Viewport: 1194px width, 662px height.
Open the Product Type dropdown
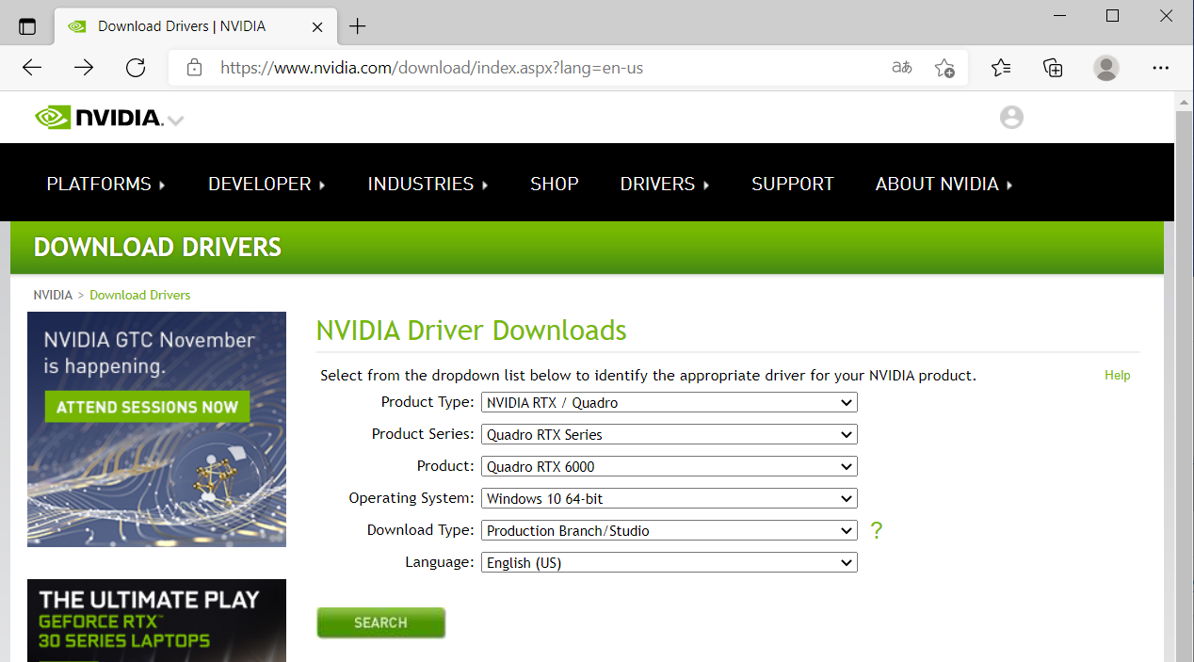point(670,402)
